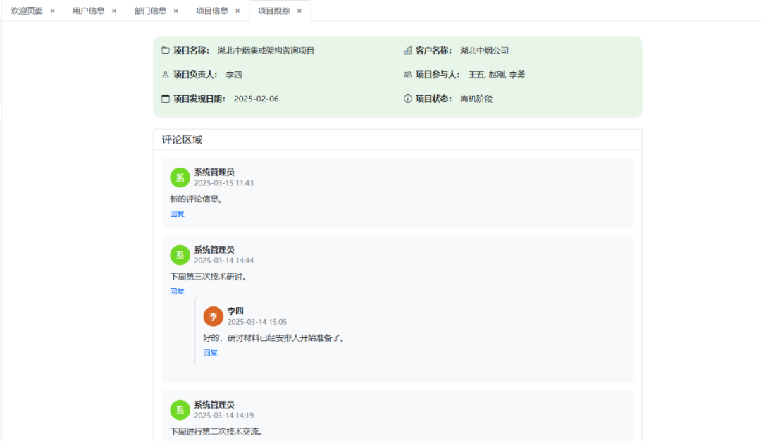Click the group icon beside 项目参与人
Screen dimensions: 761x441
click(407, 74)
